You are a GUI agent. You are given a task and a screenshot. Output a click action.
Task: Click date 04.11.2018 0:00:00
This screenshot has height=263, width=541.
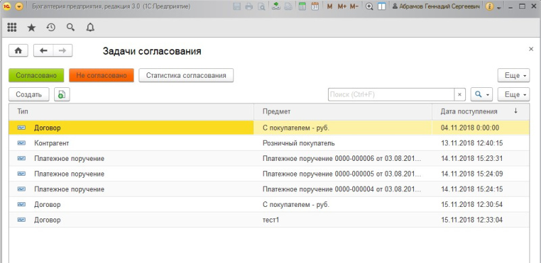point(470,128)
